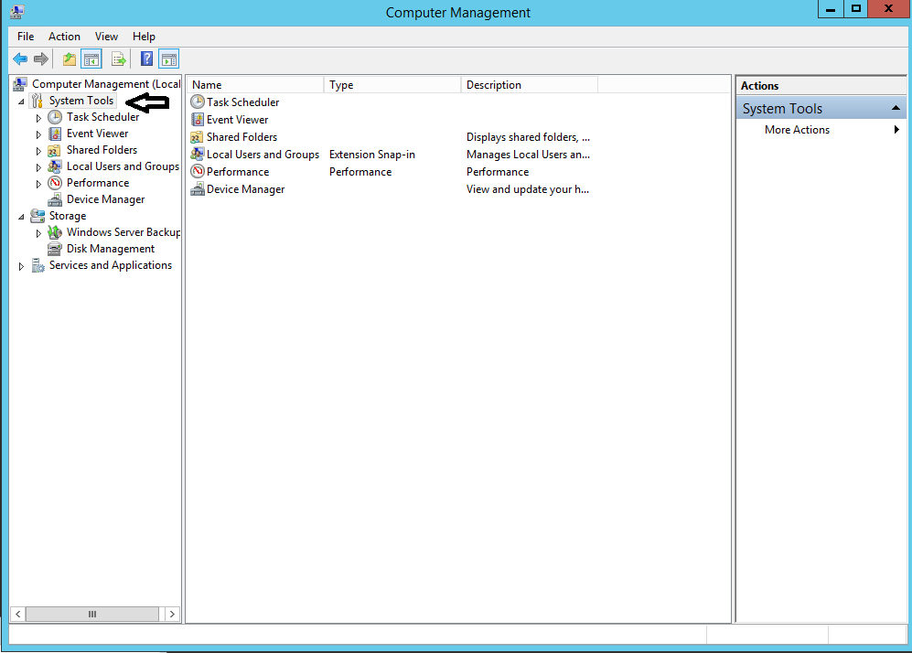Click More Actions in Actions pane
912x653 pixels.
[797, 130]
